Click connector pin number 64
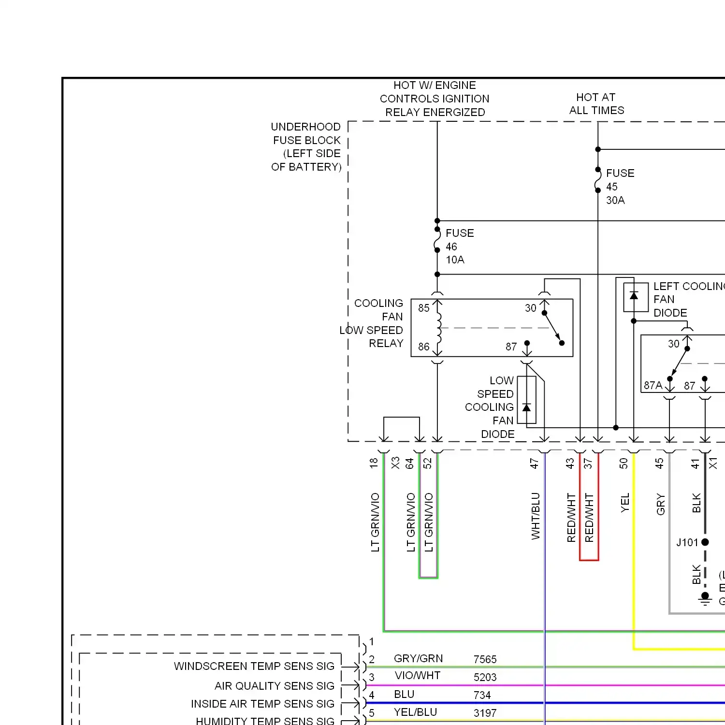The width and height of the screenshot is (725, 725). 410,463
